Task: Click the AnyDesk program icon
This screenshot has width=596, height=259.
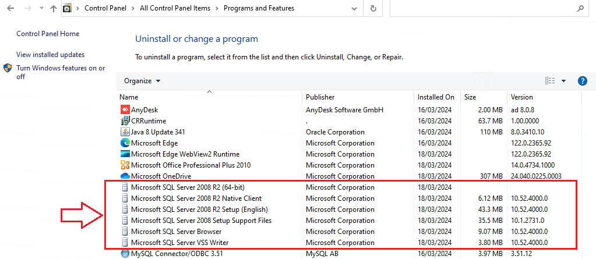Action: click(x=125, y=110)
